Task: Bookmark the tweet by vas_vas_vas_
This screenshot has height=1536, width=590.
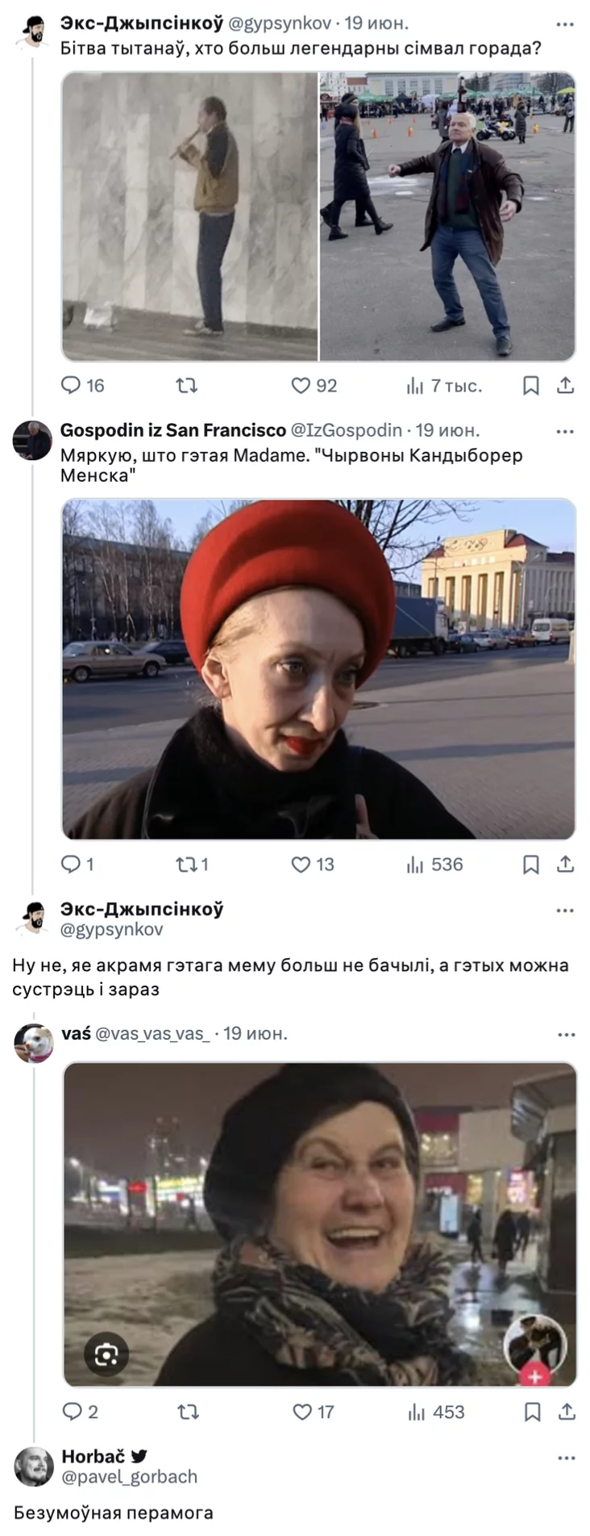Action: click(x=532, y=1412)
